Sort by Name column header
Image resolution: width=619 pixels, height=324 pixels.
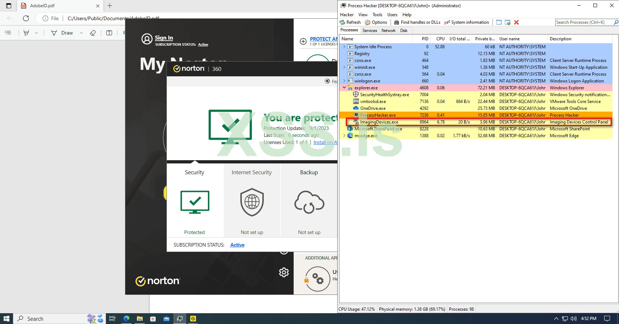375,39
